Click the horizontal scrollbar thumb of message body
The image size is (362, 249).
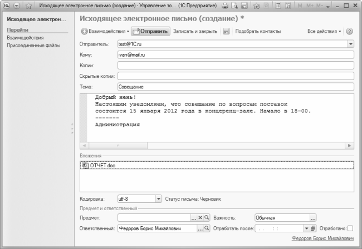click(x=118, y=146)
